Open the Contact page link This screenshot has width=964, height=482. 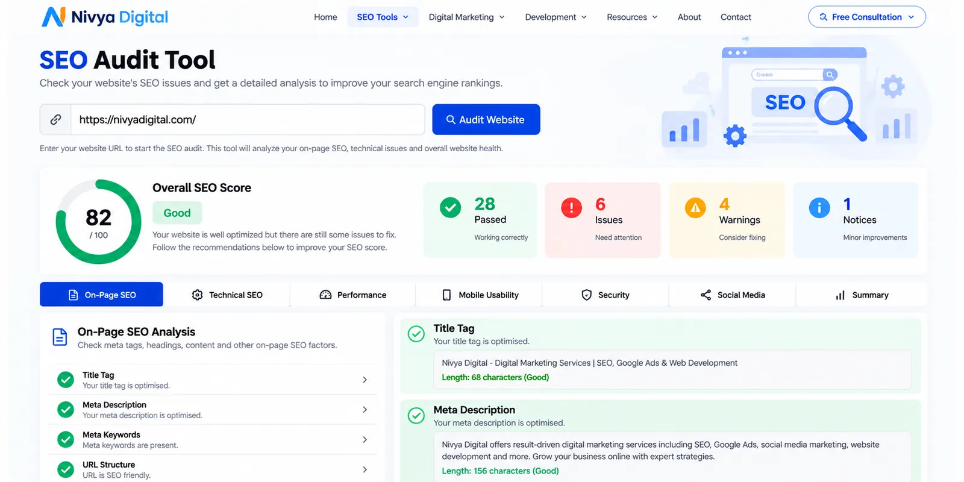[736, 17]
